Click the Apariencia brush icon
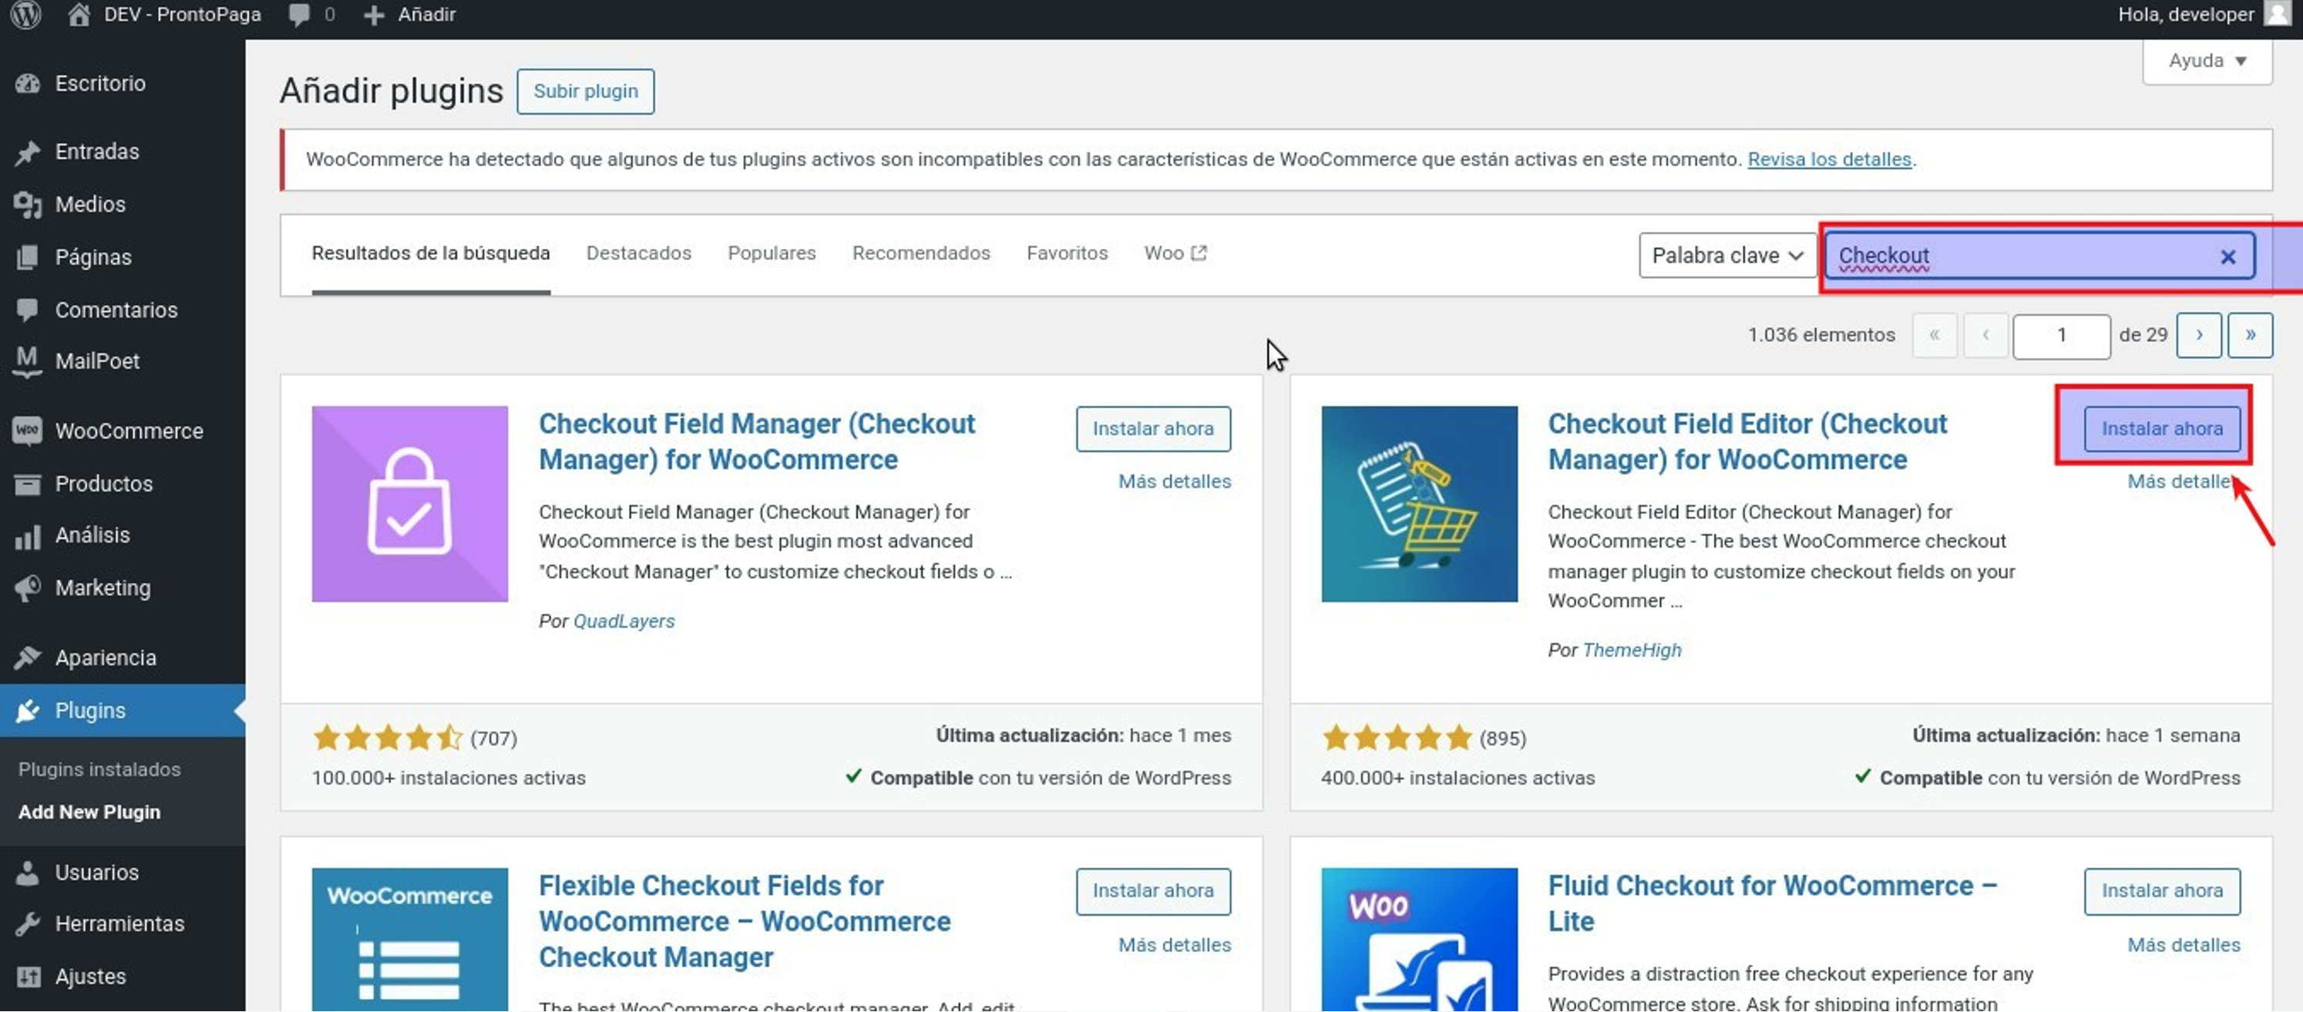 coord(28,658)
